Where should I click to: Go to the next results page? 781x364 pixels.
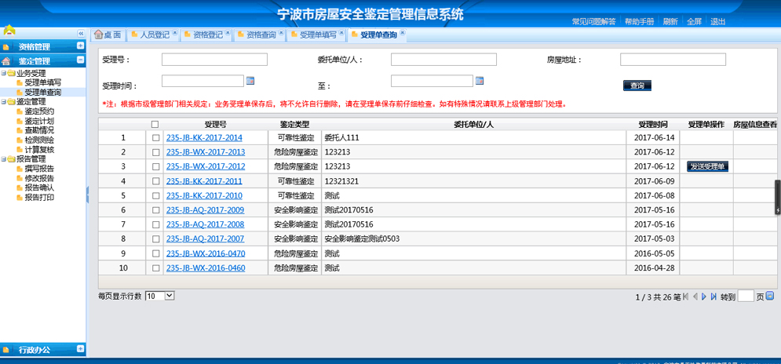pos(704,297)
